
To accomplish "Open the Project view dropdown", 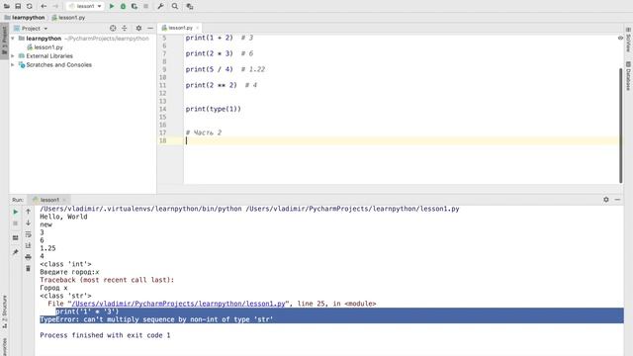I will click(x=31, y=29).
